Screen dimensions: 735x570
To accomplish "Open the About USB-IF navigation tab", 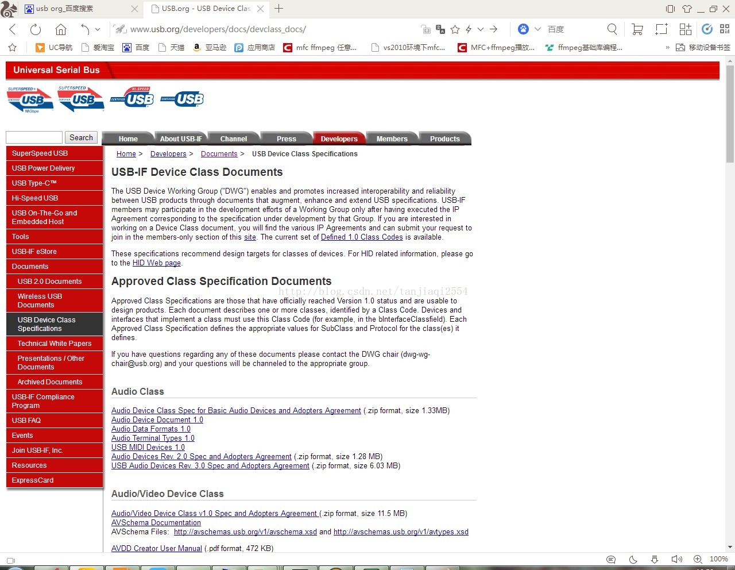I will 180,138.
